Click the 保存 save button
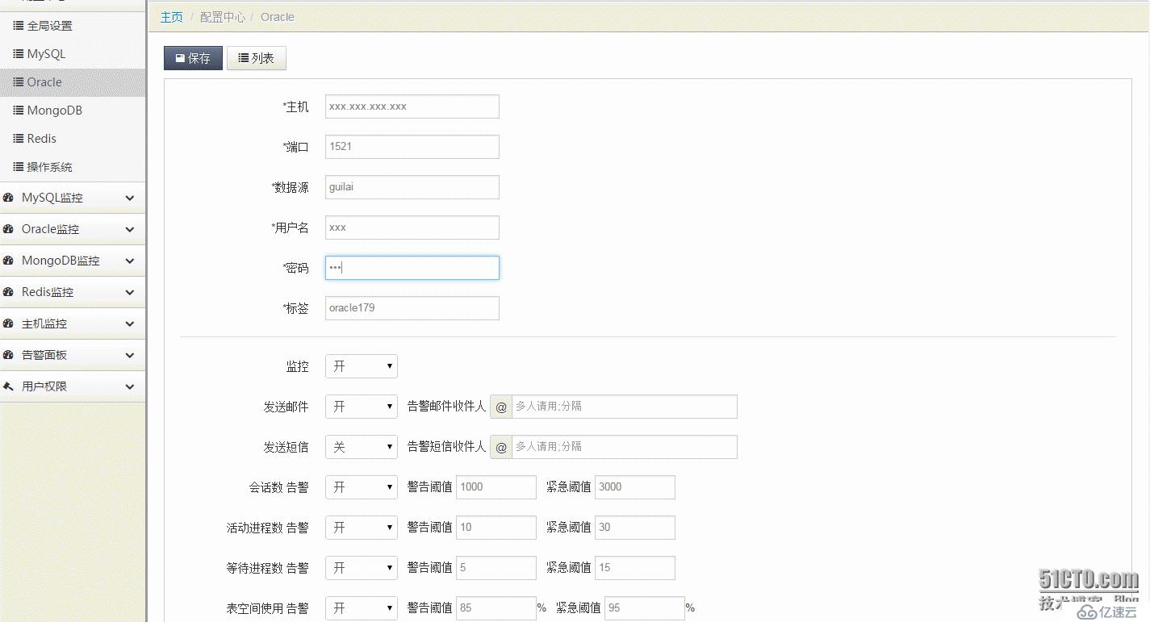Screen dimensions: 1150x622 [193, 58]
